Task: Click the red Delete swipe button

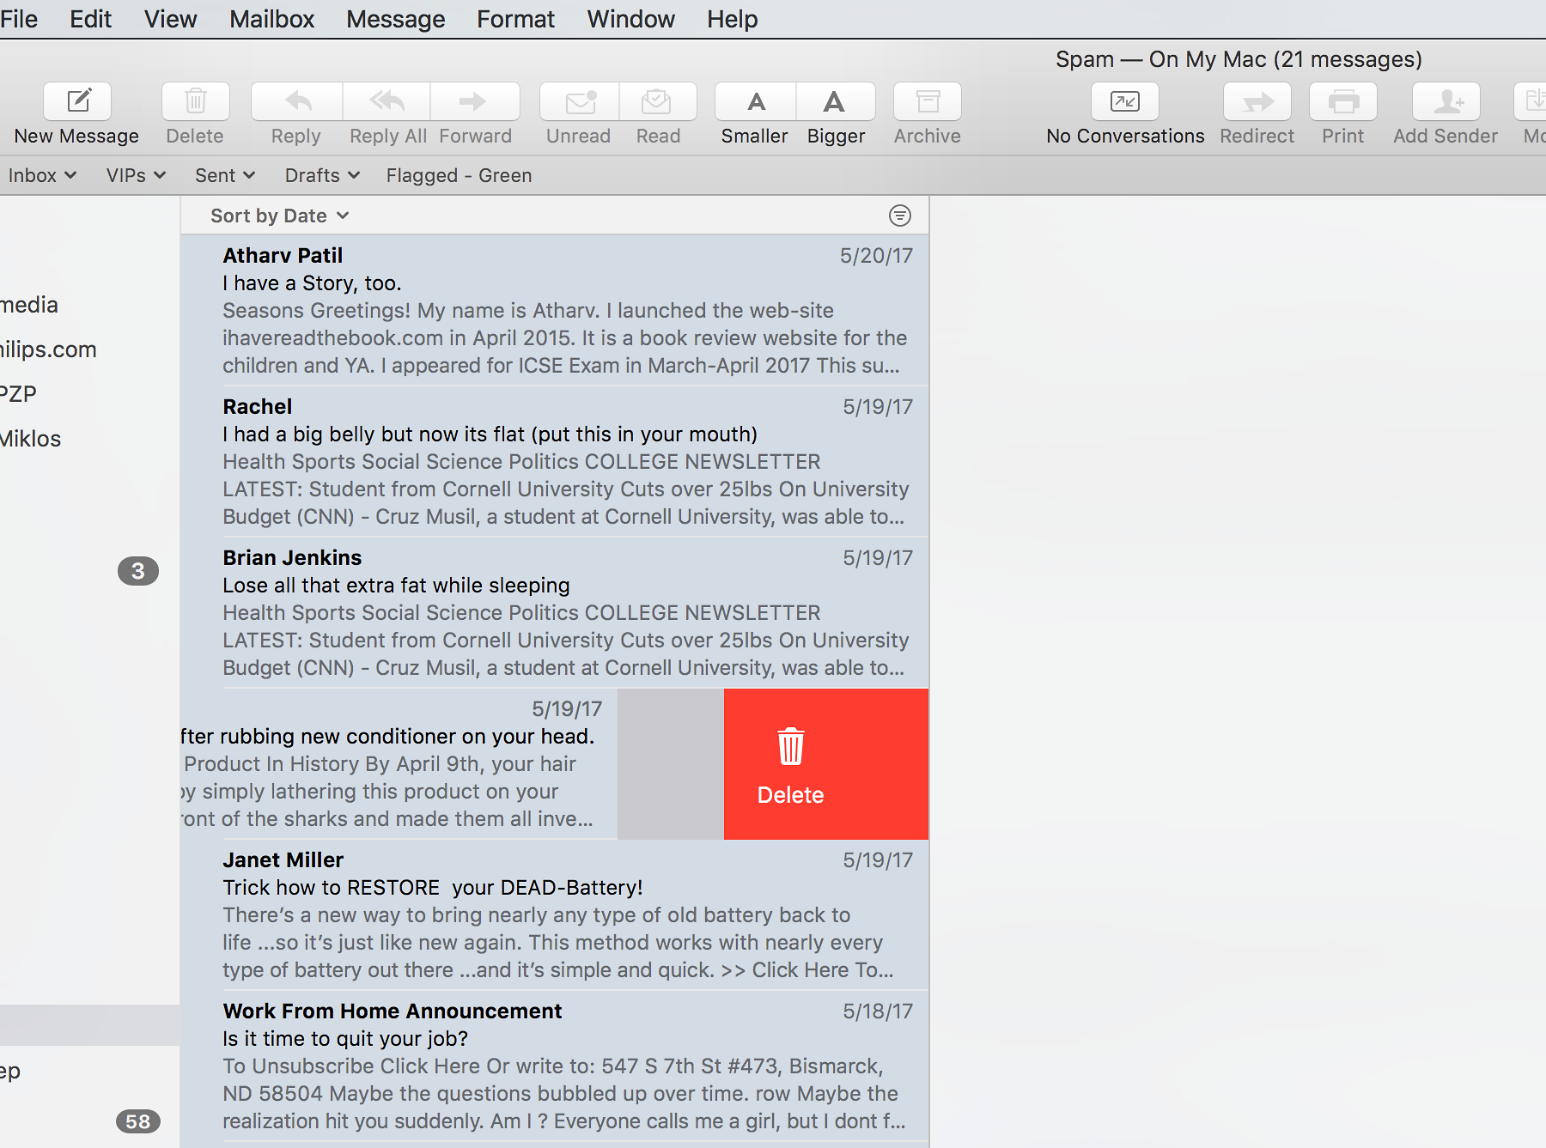Action: point(826,764)
